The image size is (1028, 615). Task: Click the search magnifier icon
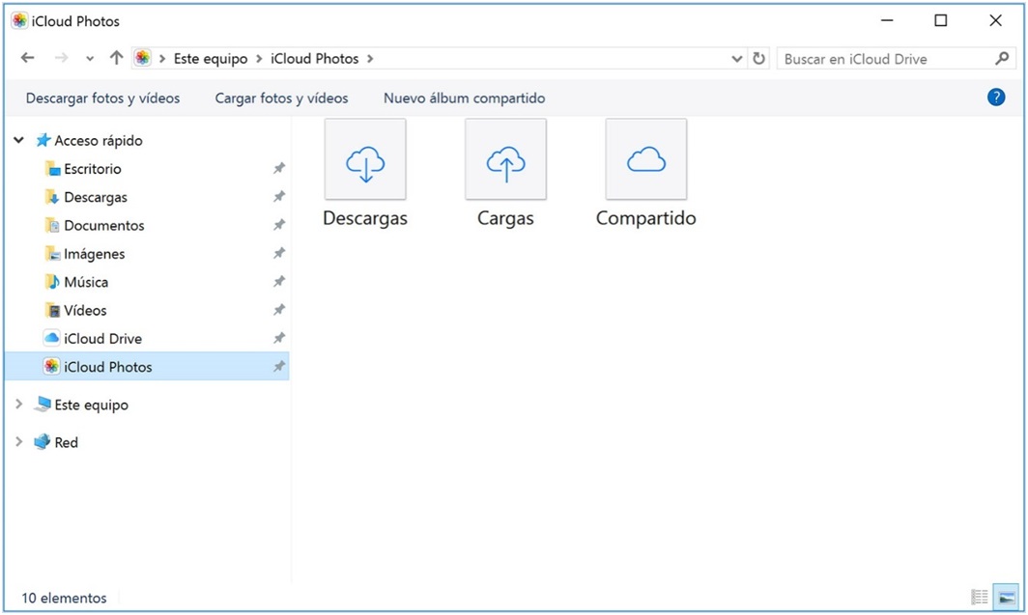(1002, 58)
